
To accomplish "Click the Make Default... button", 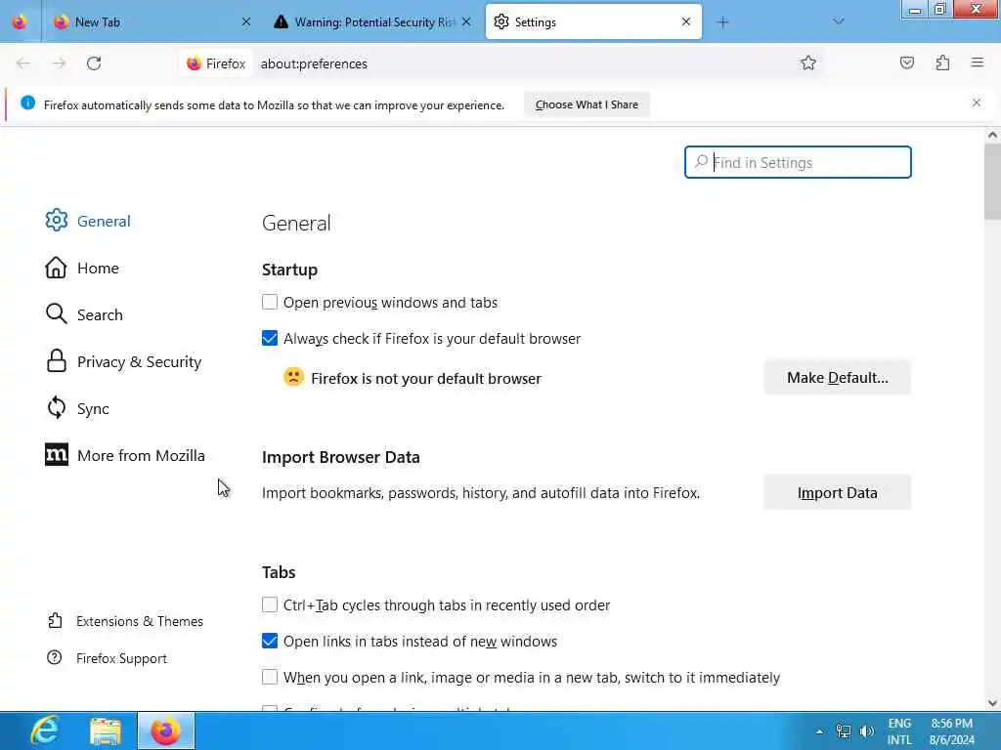I will (837, 378).
